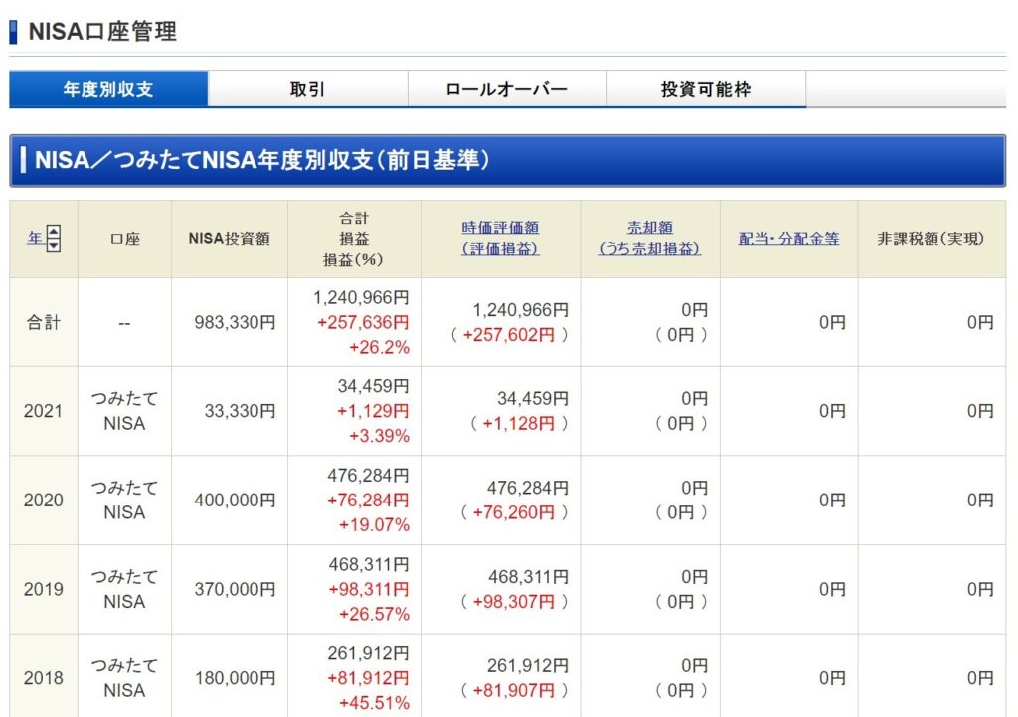The image size is (1018, 717).
Task: Open the (評価損益) header link
Action: click(500, 249)
